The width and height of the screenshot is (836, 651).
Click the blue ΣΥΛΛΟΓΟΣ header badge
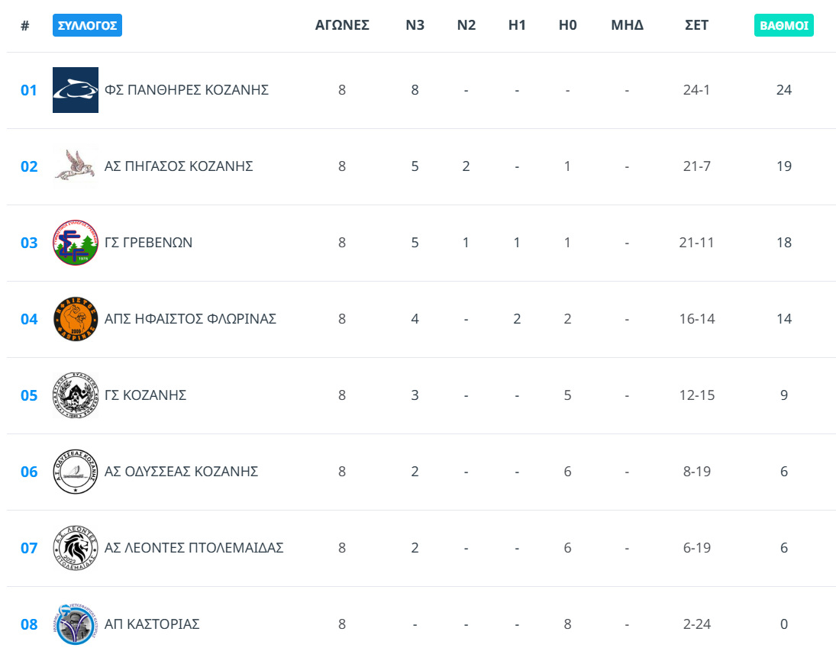pyautogui.click(x=87, y=25)
